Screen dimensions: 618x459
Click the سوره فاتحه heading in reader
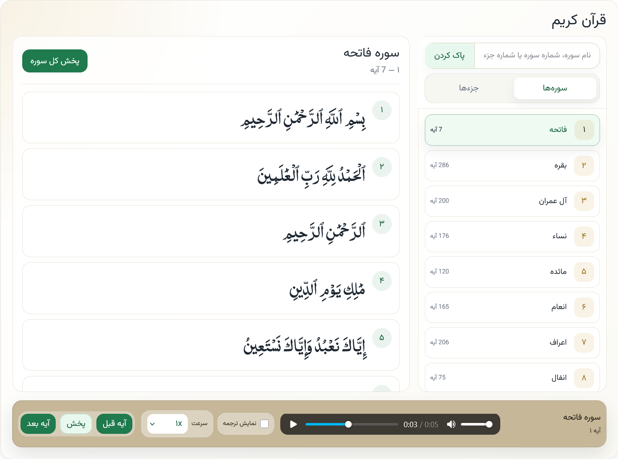pyautogui.click(x=372, y=53)
